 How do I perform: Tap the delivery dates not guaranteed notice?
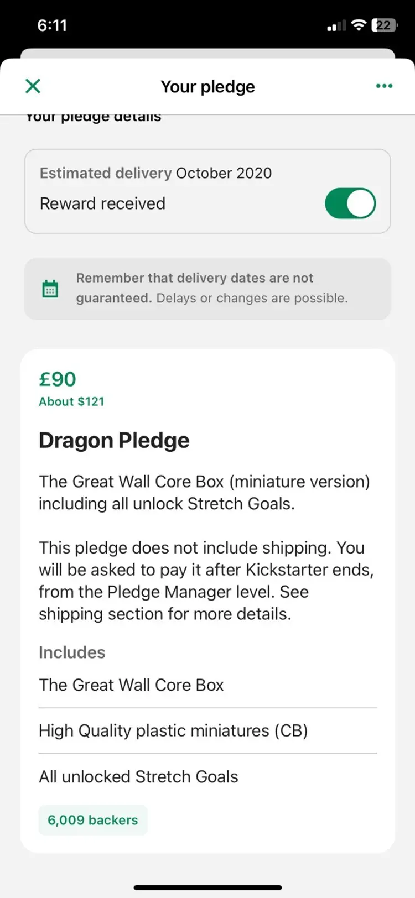(x=212, y=288)
